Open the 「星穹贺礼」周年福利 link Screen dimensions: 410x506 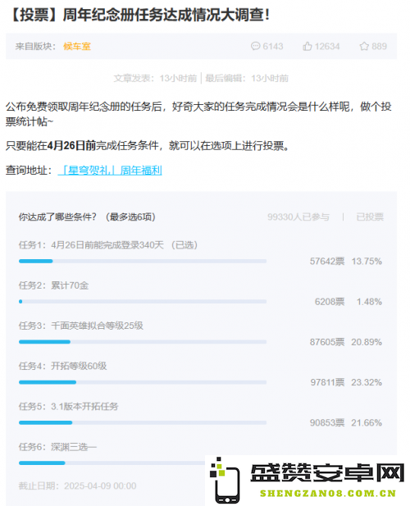pos(110,170)
